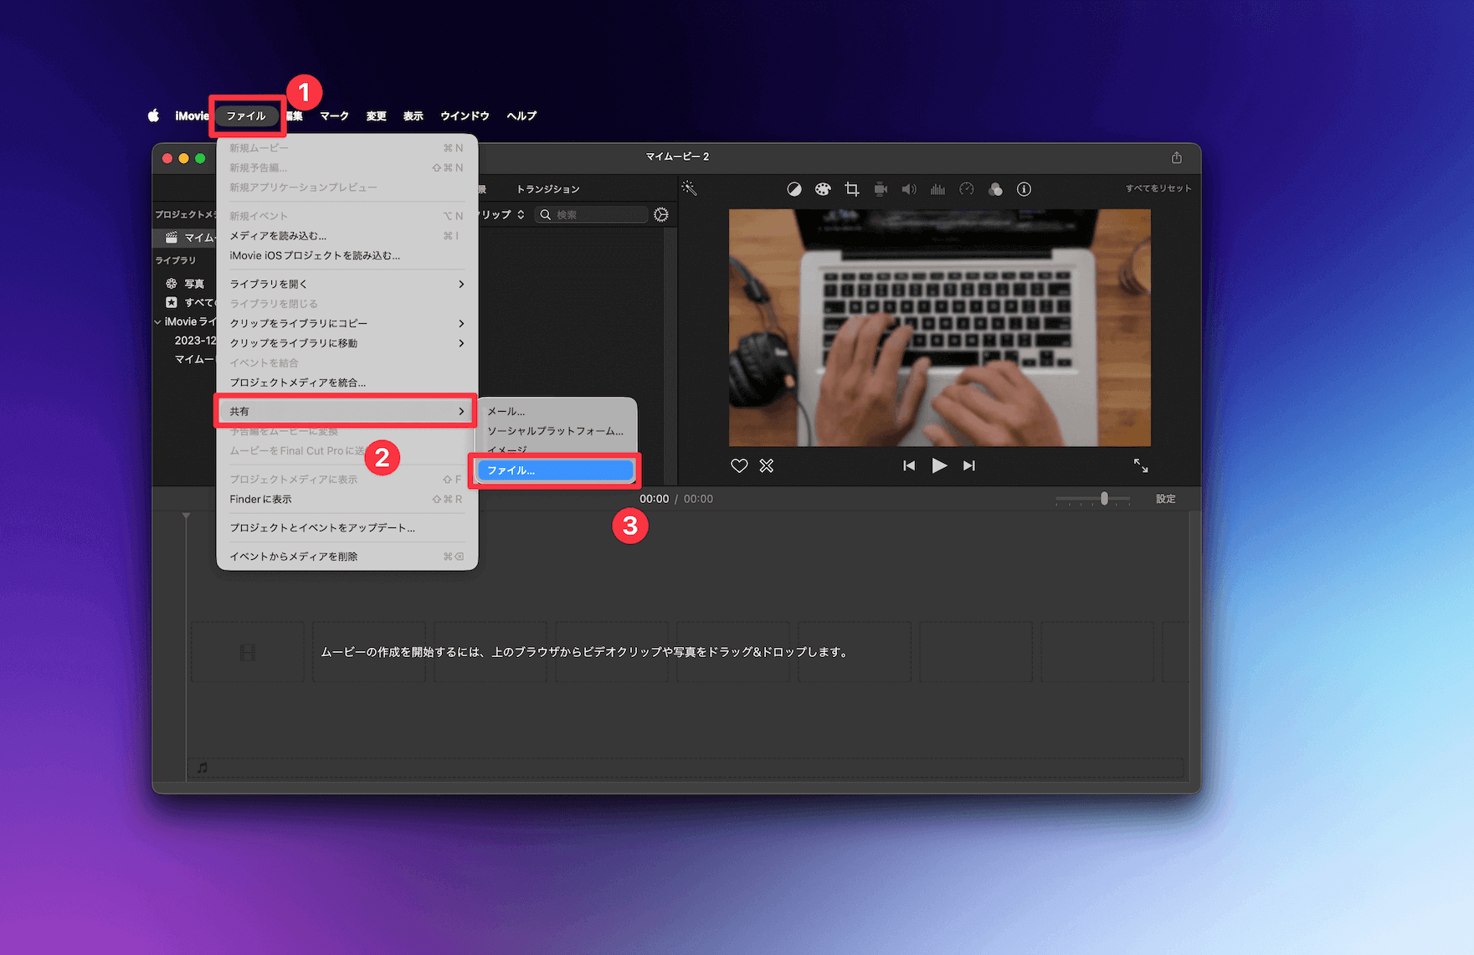Open the clip filter dropdown arrows
The height and width of the screenshot is (955, 1474).
coord(521,215)
